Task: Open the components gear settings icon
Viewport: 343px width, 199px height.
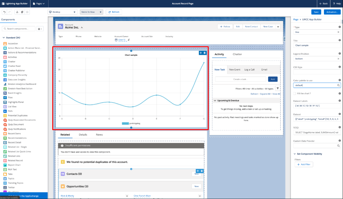Action: (41, 29)
